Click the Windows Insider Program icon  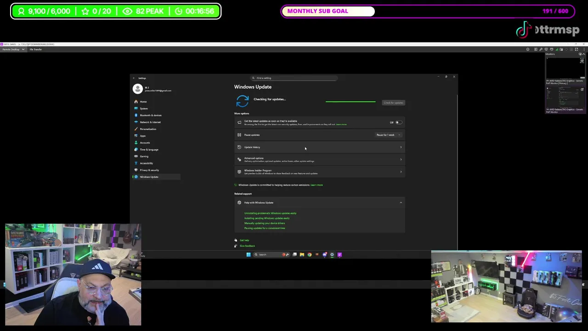click(239, 172)
